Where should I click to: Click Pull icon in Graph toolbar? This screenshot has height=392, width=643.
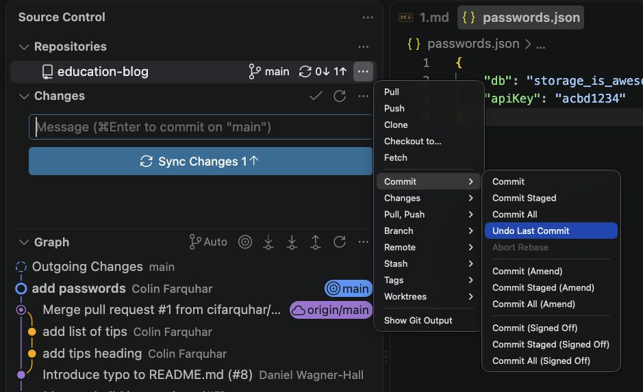[292, 242]
